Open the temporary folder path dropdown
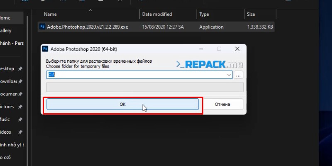The width and height of the screenshot is (332, 166). [x=229, y=75]
